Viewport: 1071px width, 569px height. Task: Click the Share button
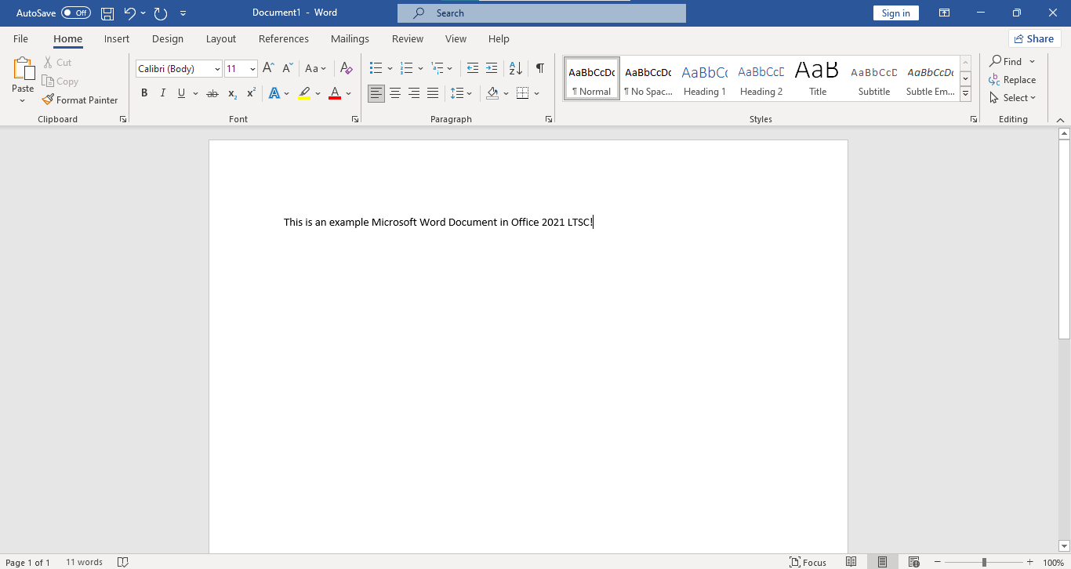(x=1034, y=38)
